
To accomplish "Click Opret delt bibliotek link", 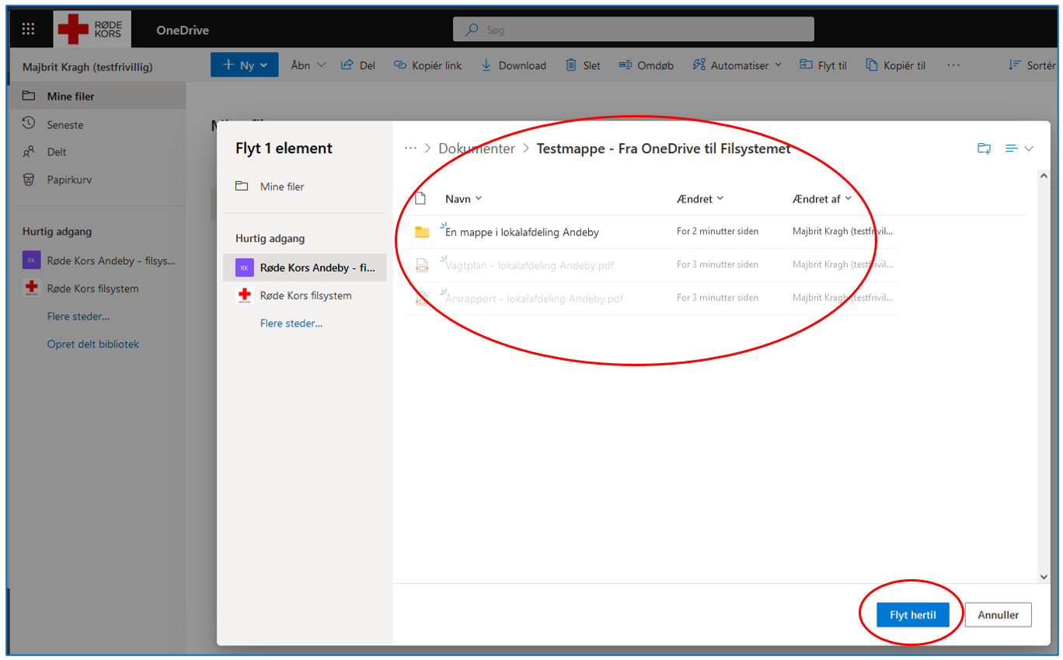I will pyautogui.click(x=92, y=344).
